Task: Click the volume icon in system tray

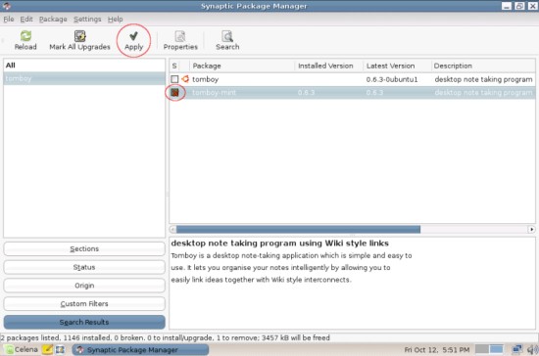Action: [532, 349]
